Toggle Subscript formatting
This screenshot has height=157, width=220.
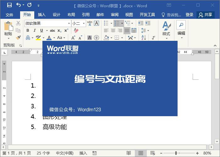pyautogui.click(x=59, y=31)
